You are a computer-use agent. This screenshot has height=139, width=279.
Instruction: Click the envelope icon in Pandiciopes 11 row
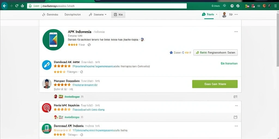pyautogui.click(x=235, y=97)
